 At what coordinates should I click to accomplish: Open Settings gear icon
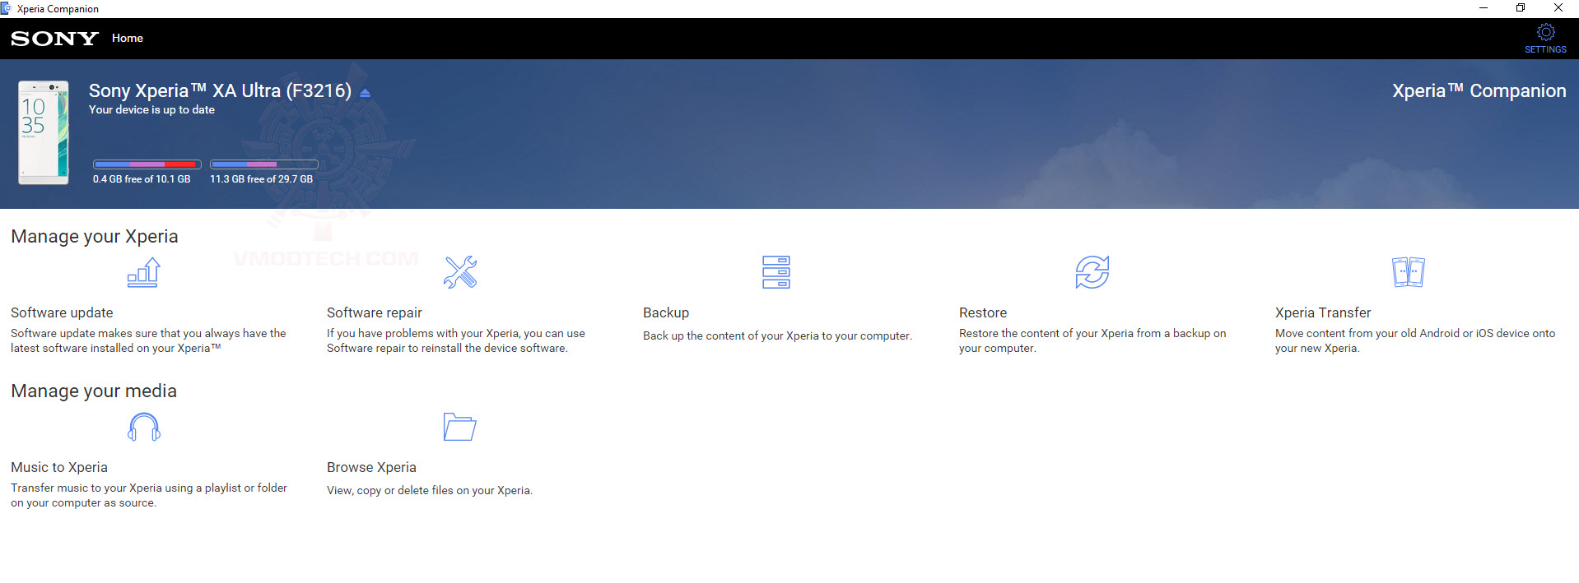click(x=1546, y=32)
